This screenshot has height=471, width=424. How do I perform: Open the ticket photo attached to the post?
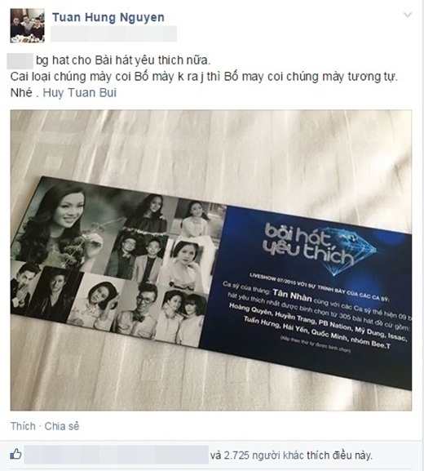point(211,260)
